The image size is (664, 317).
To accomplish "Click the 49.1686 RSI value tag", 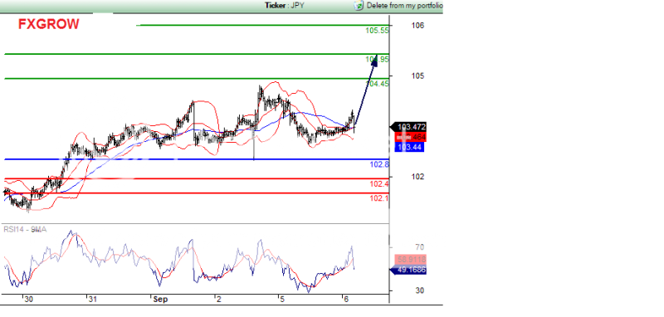I will [408, 270].
